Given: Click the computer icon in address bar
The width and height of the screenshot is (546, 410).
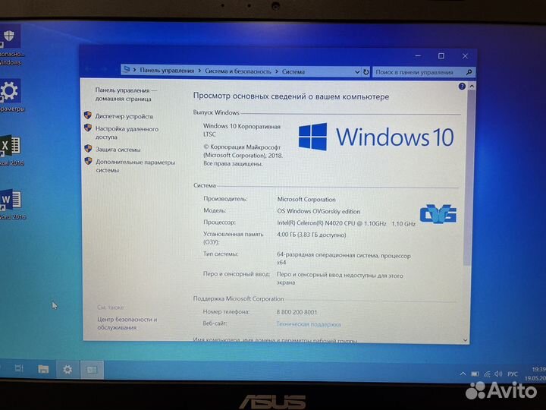Looking at the screenshot, I should (x=127, y=69).
